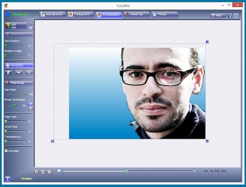Click the coordinates readout '-64, -18, 640, 404'

point(215,171)
